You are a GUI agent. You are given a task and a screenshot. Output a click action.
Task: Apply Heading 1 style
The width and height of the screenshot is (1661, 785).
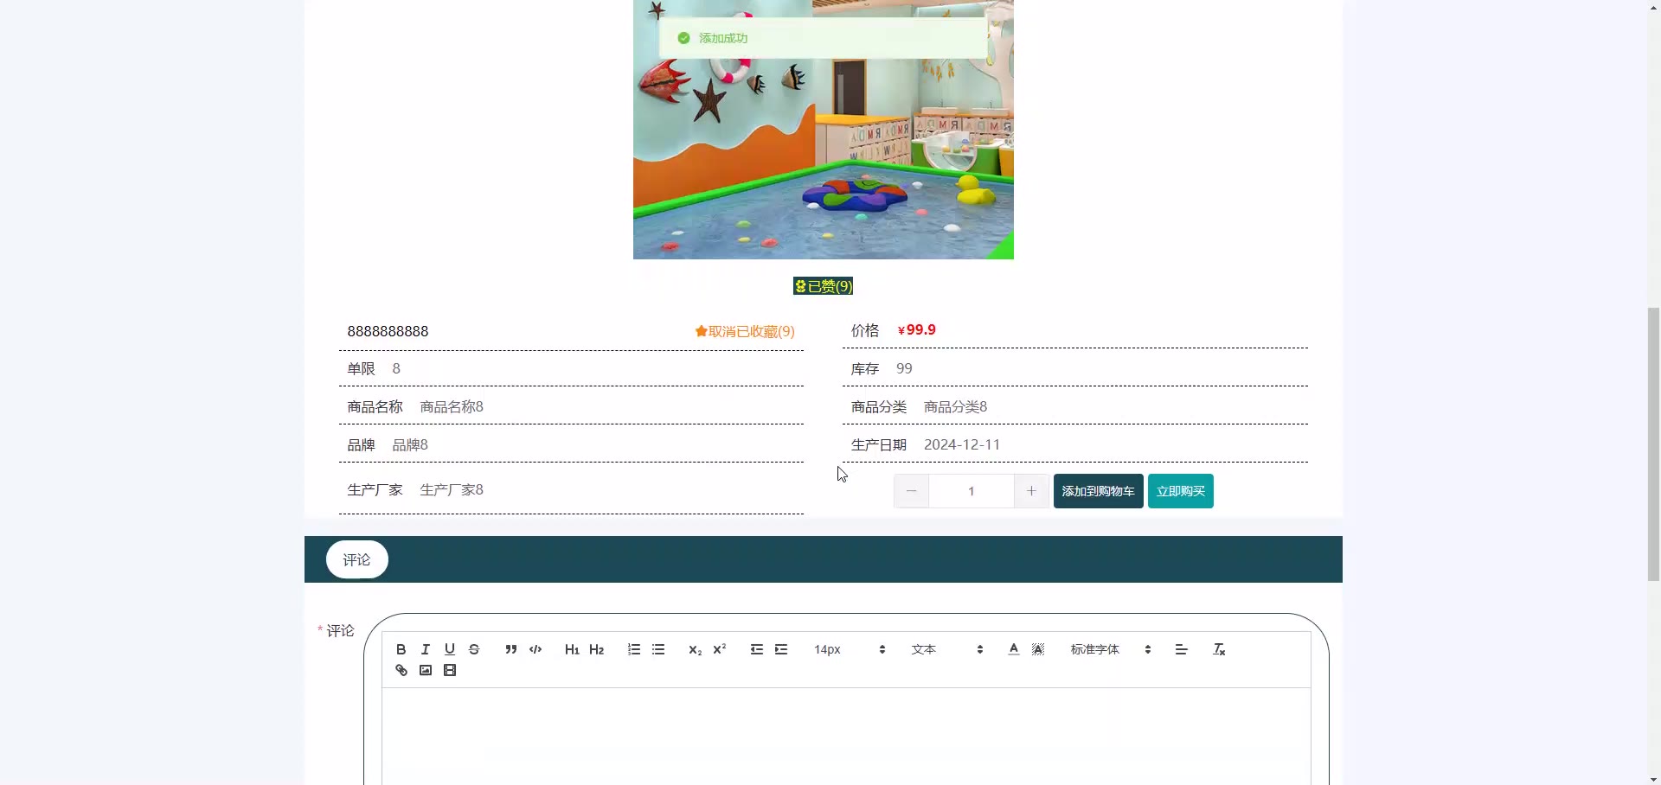click(x=572, y=649)
